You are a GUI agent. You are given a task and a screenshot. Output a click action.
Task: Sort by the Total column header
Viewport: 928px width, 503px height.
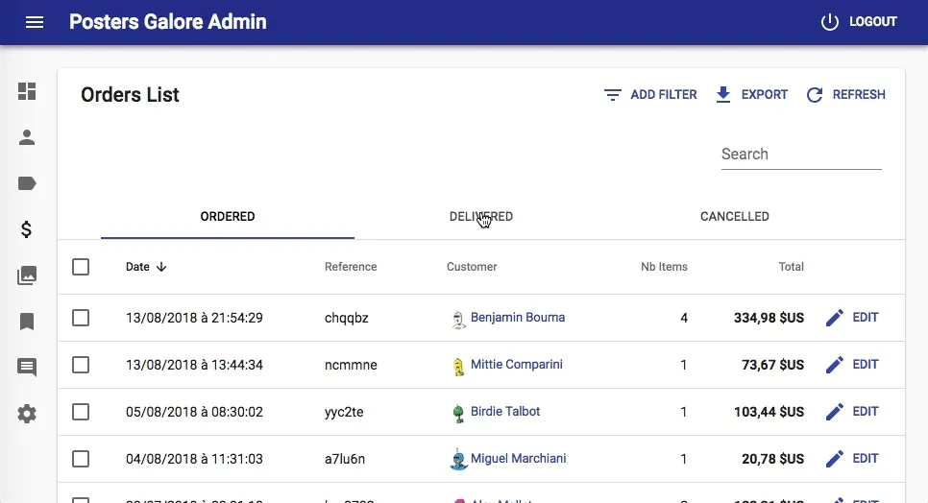click(791, 267)
